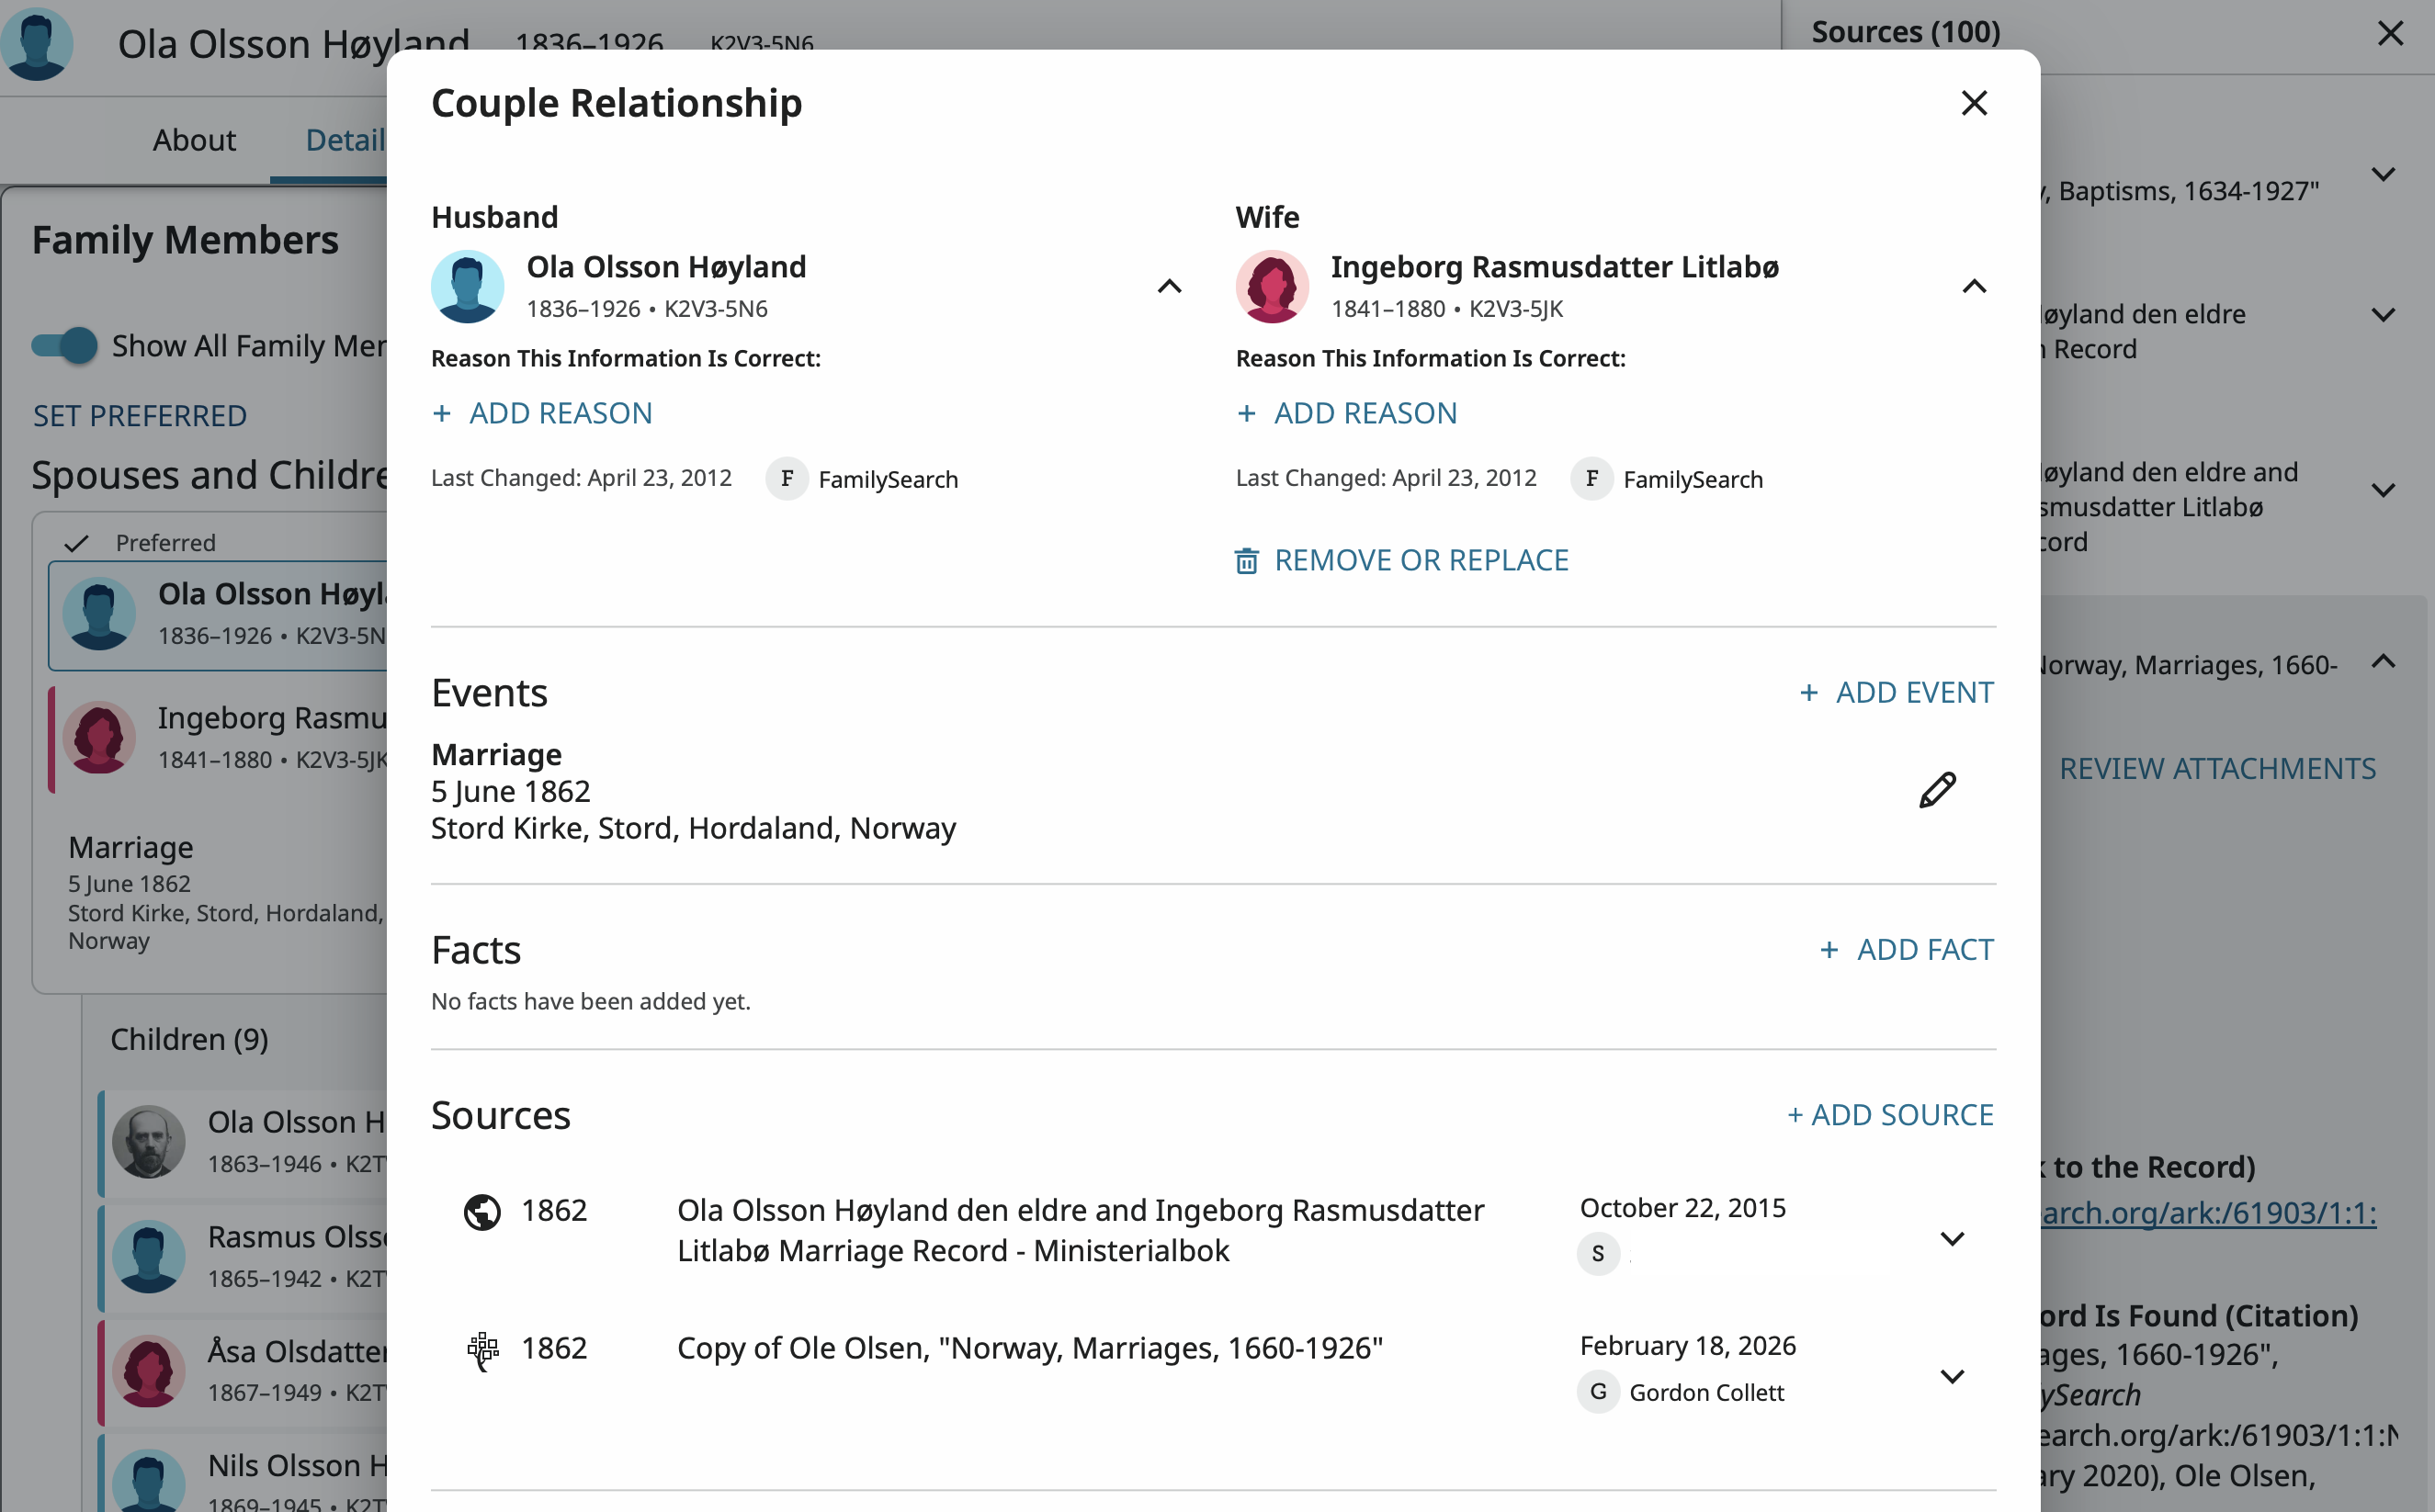This screenshot has height=1512, width=2435.
Task: Click Add Source link
Action: point(1890,1115)
